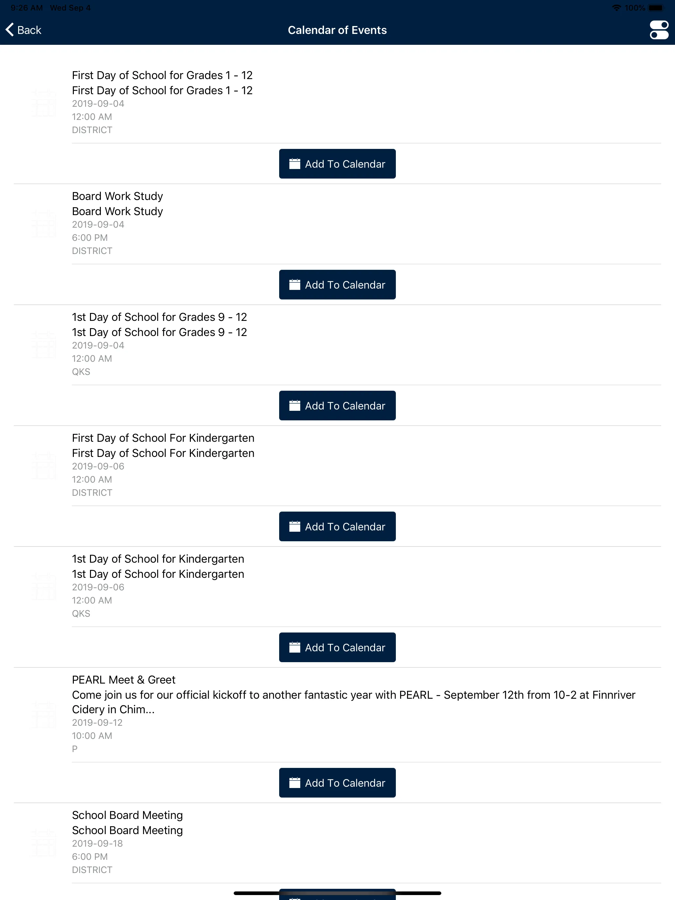This screenshot has height=900, width=675.
Task: Click Add To Calendar button for PEARL event
Action: [x=337, y=782]
